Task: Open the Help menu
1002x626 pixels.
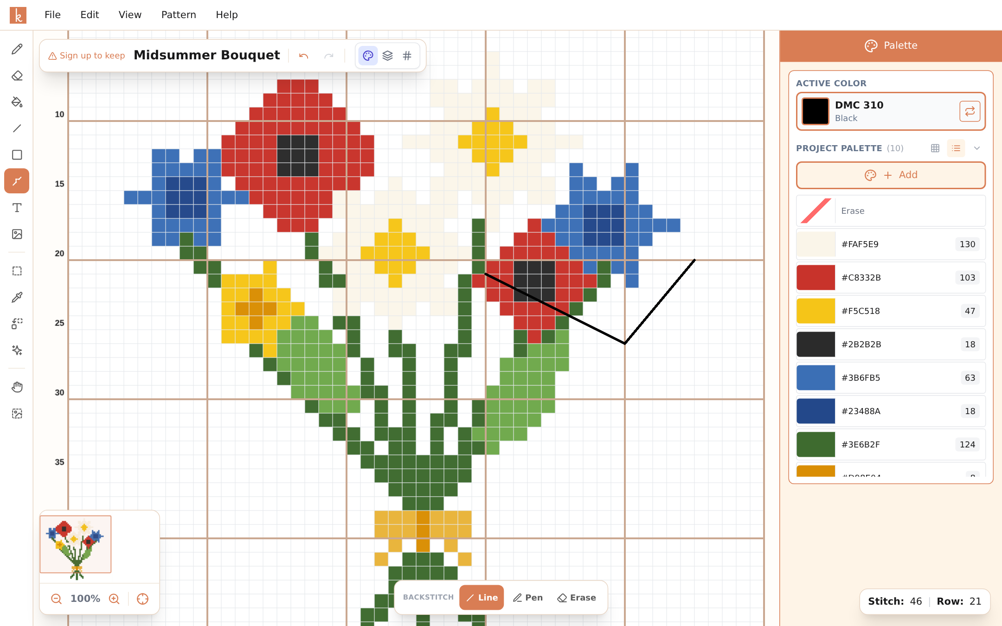Action: pyautogui.click(x=227, y=15)
